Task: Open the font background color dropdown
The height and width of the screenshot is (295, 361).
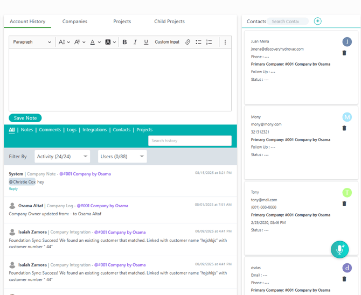Action: (x=110, y=42)
